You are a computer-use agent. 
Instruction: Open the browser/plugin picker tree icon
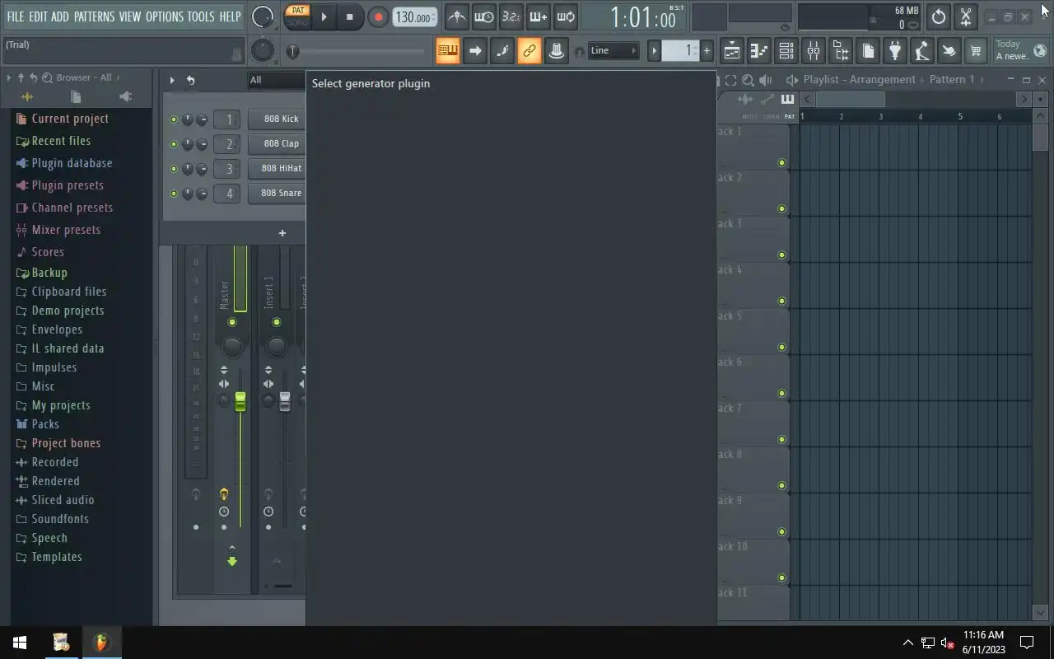[x=841, y=51]
